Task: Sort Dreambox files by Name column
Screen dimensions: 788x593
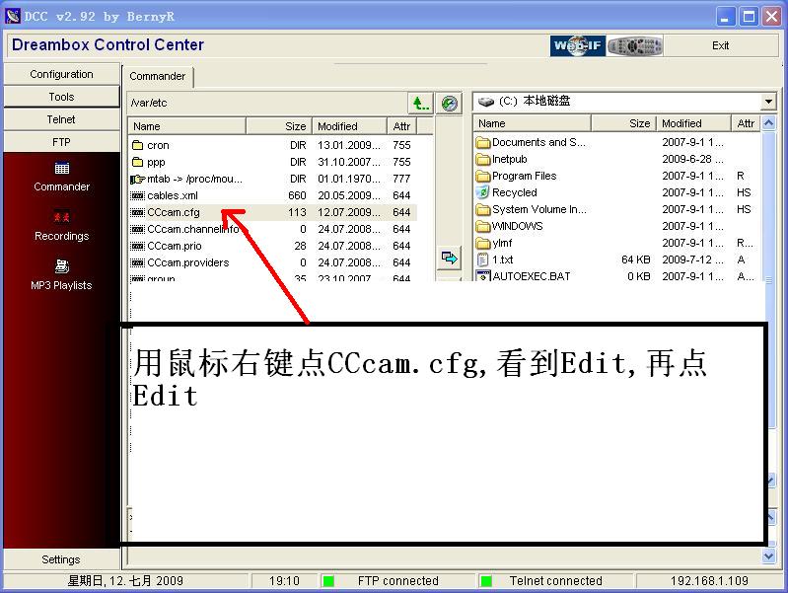Action: [x=186, y=126]
